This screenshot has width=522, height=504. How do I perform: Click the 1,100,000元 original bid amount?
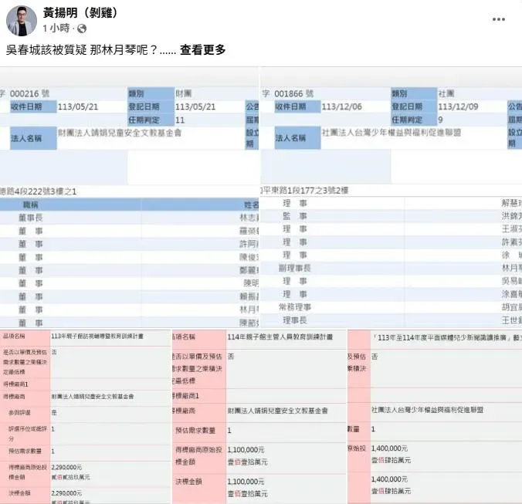[x=246, y=450]
